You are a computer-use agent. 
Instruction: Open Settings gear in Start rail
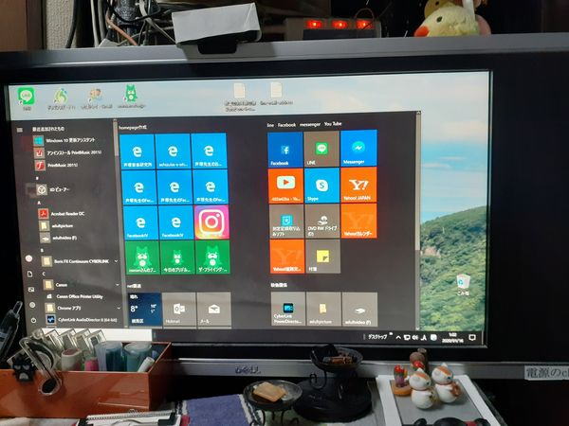pos(32,305)
